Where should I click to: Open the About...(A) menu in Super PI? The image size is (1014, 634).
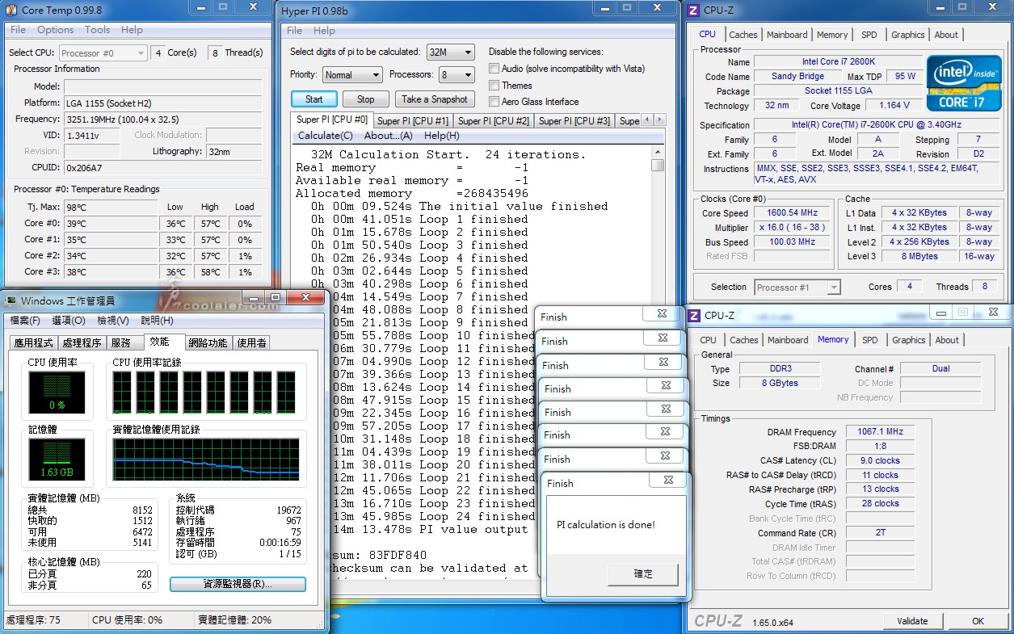point(388,136)
